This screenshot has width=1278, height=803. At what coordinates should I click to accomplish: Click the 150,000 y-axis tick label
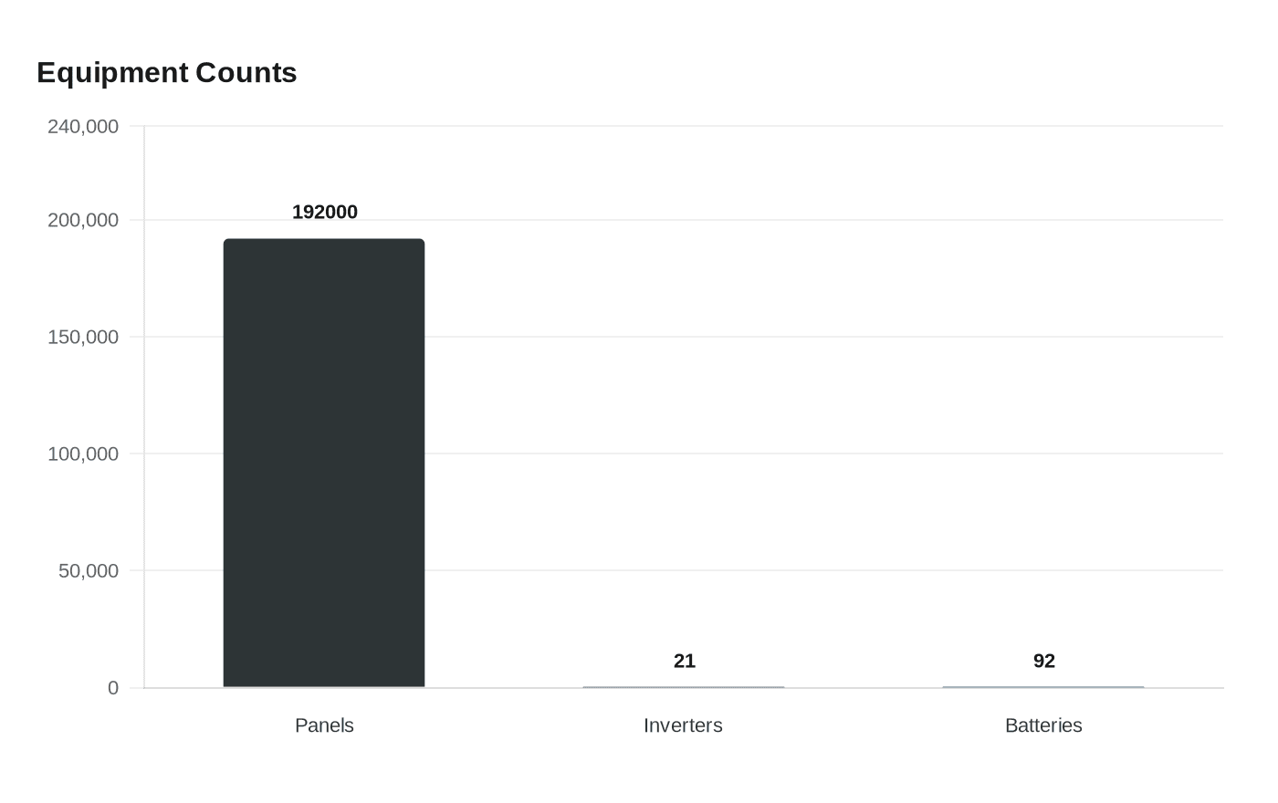83,337
